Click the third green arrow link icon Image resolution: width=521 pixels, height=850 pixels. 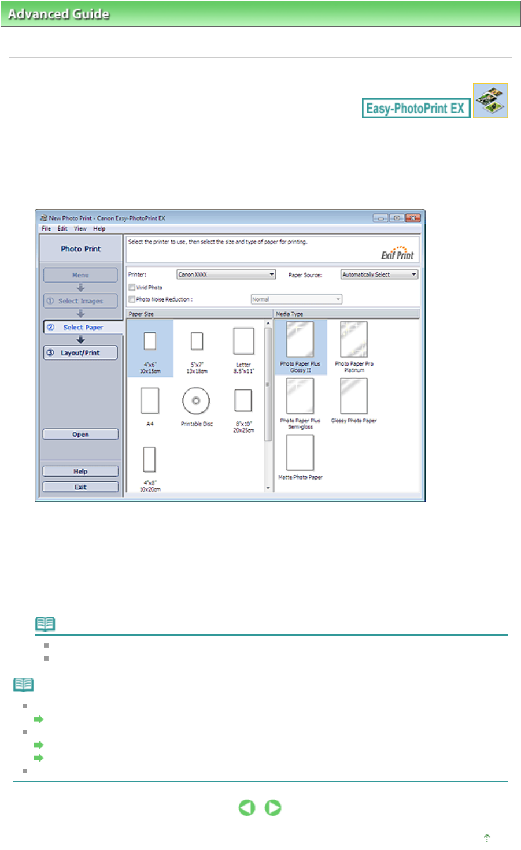click(x=38, y=758)
